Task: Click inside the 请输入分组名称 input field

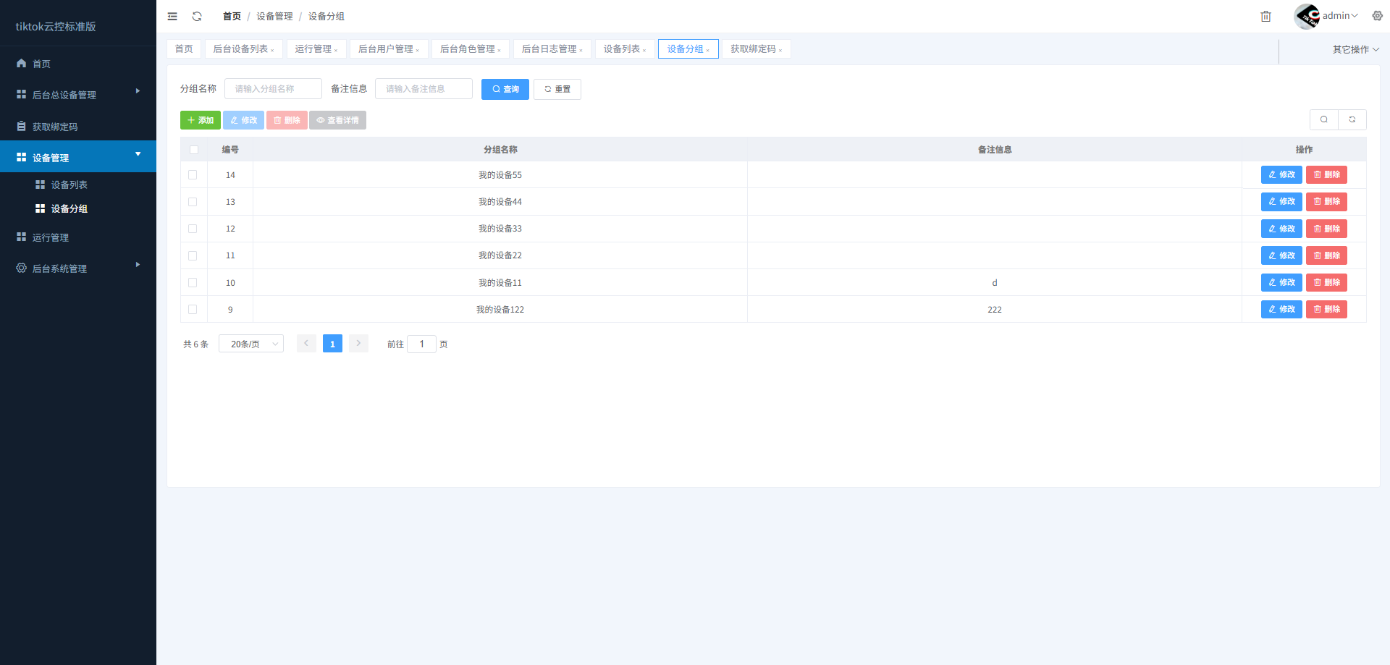Action: [272, 88]
